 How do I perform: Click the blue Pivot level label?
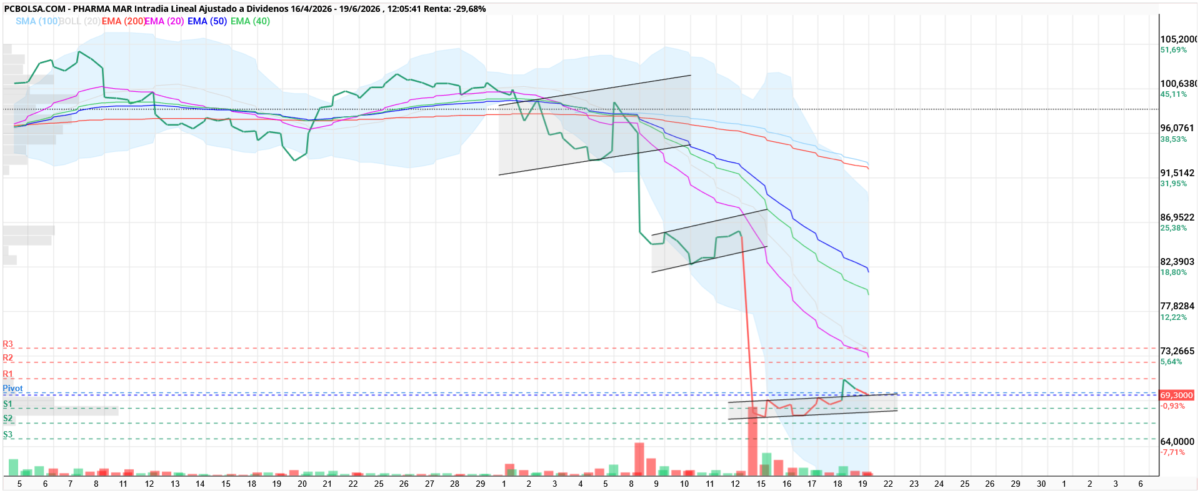click(12, 389)
